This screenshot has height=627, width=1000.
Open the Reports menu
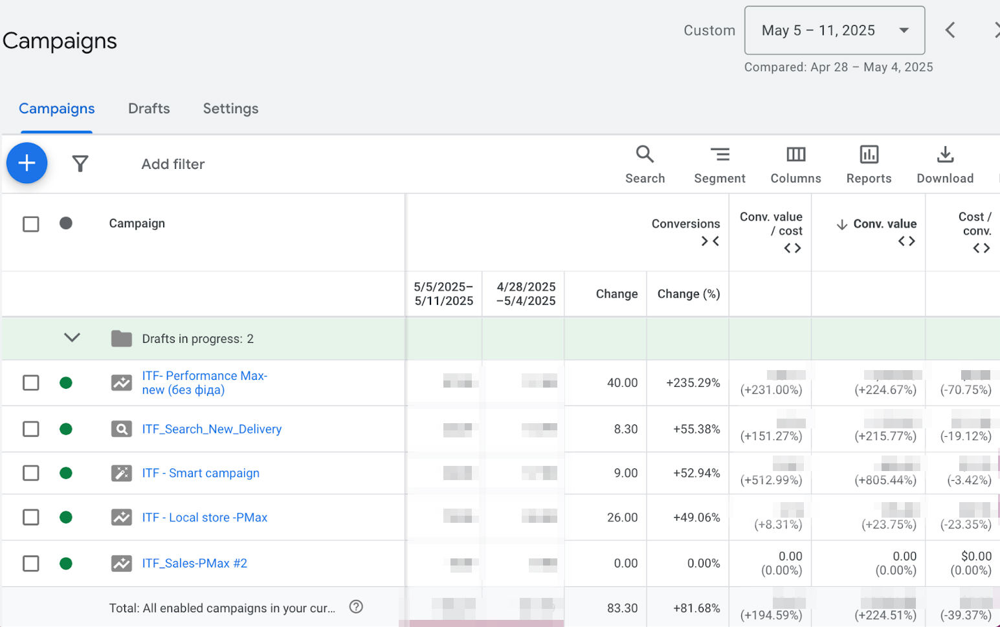[869, 164]
